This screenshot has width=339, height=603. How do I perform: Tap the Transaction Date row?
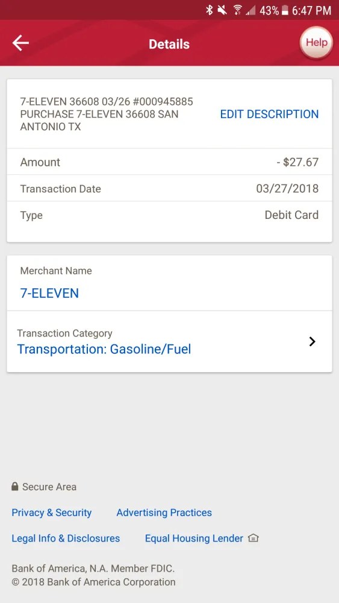click(169, 188)
